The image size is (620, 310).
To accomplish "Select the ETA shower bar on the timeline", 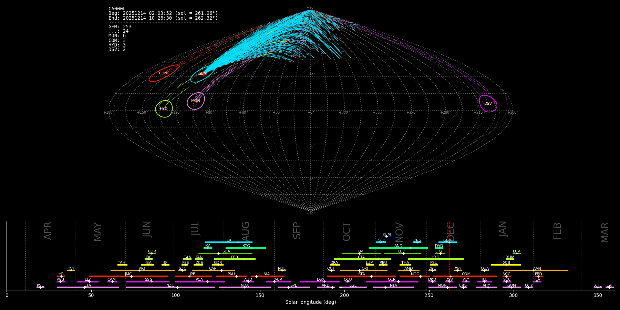I will (x=88, y=287).
